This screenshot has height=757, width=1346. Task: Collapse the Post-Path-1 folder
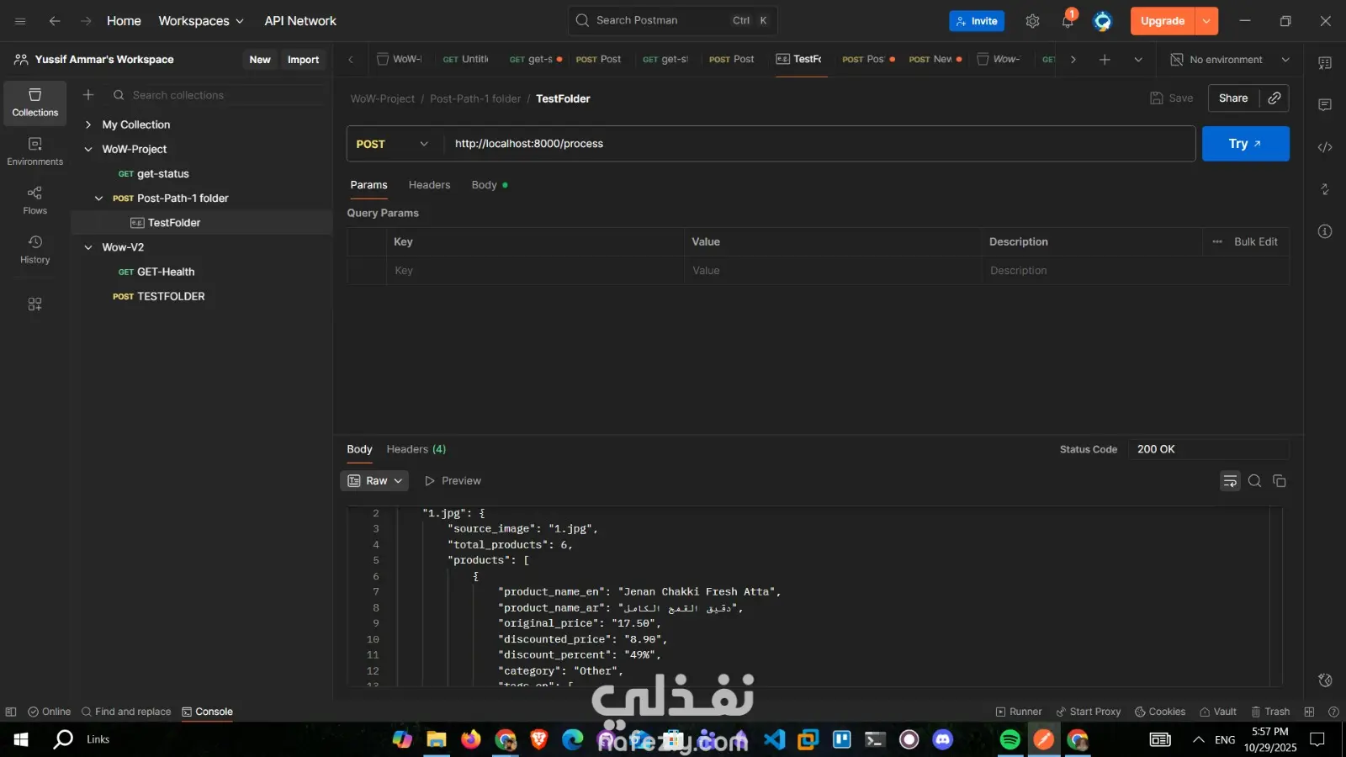pyautogui.click(x=98, y=199)
